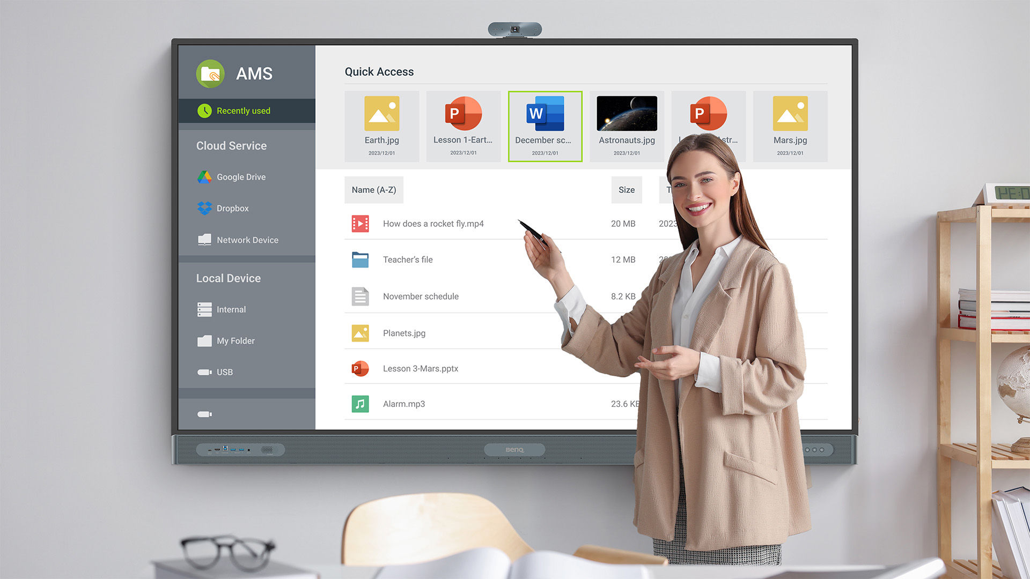Select the Cloud Service section header
This screenshot has width=1030, height=579.
[x=230, y=145]
